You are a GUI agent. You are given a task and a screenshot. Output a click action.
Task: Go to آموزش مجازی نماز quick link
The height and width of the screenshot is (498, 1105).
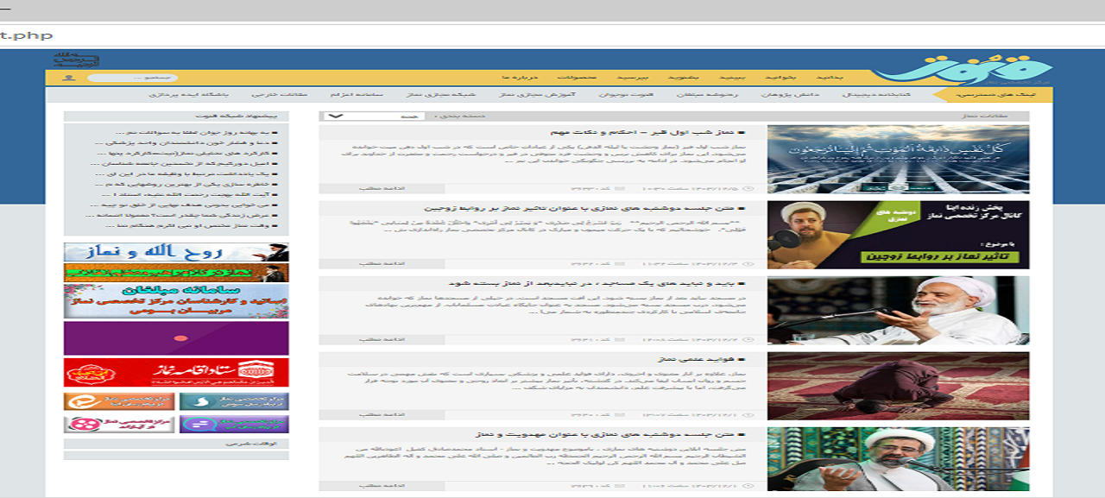pos(537,95)
